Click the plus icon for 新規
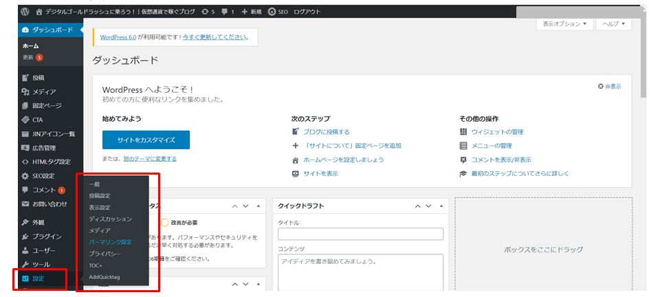The height and width of the screenshot is (297, 660). click(x=244, y=12)
